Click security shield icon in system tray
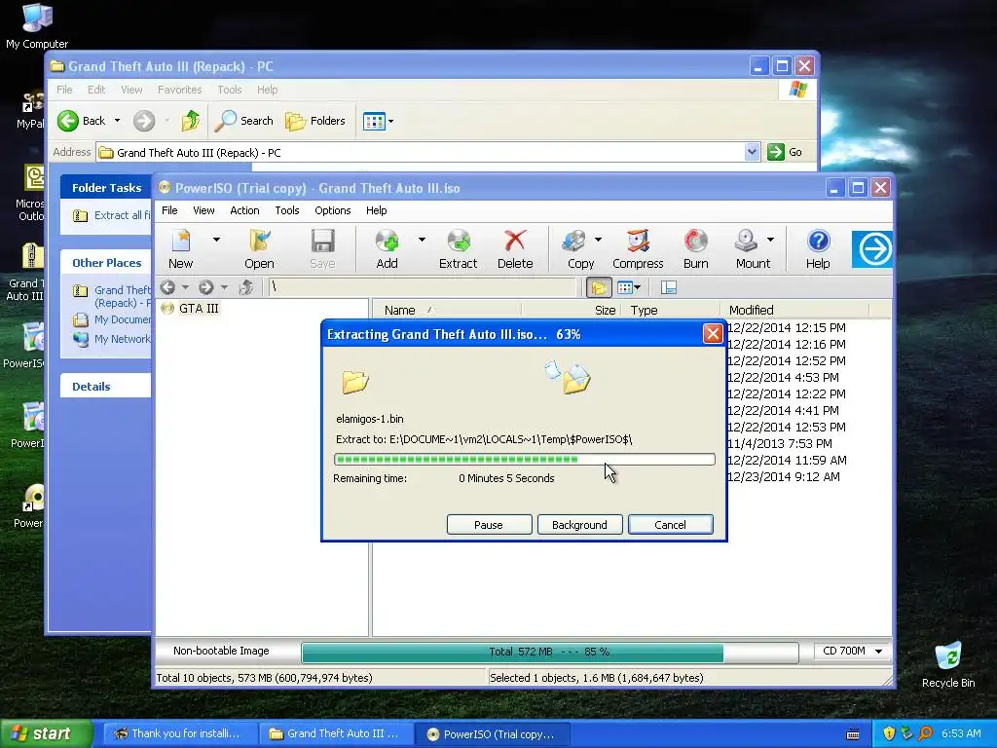 point(889,733)
